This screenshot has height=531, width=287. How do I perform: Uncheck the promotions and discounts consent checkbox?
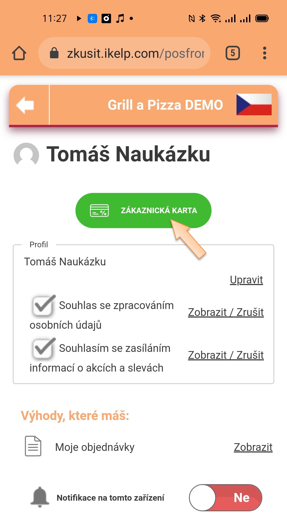click(x=43, y=349)
